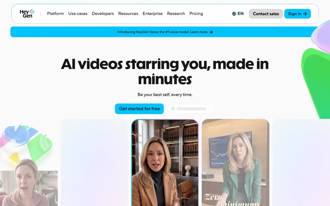Select the video of woman in tan blazer
Image resolution: width=330 pixels, height=206 pixels.
click(165, 163)
